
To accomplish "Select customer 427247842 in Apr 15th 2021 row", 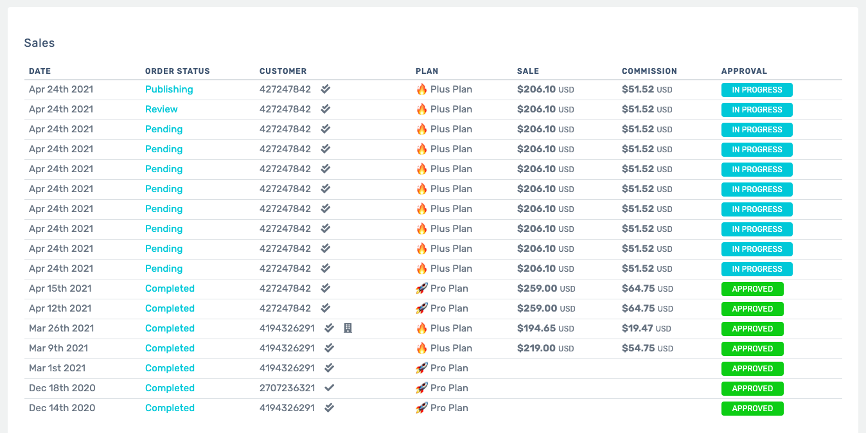I will 285,288.
